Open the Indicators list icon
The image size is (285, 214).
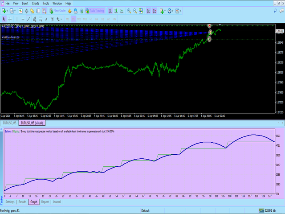[x=162, y=11]
